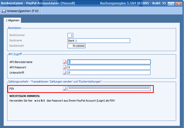
Task: Click the checkmark icon beside PIN
Action: pos(65,89)
